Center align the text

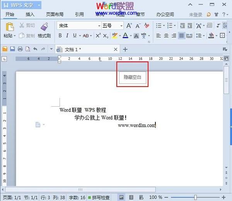click(x=166, y=36)
